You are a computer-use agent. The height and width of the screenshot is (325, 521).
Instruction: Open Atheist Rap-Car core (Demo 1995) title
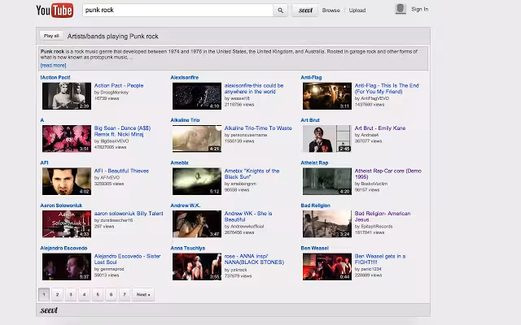click(388, 174)
